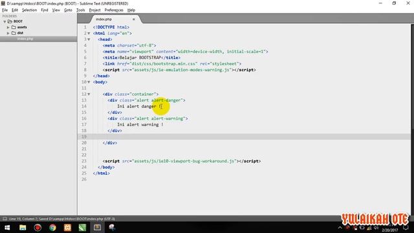Open the Selection menu
The width and height of the screenshot is (414, 233).
tap(29, 10)
